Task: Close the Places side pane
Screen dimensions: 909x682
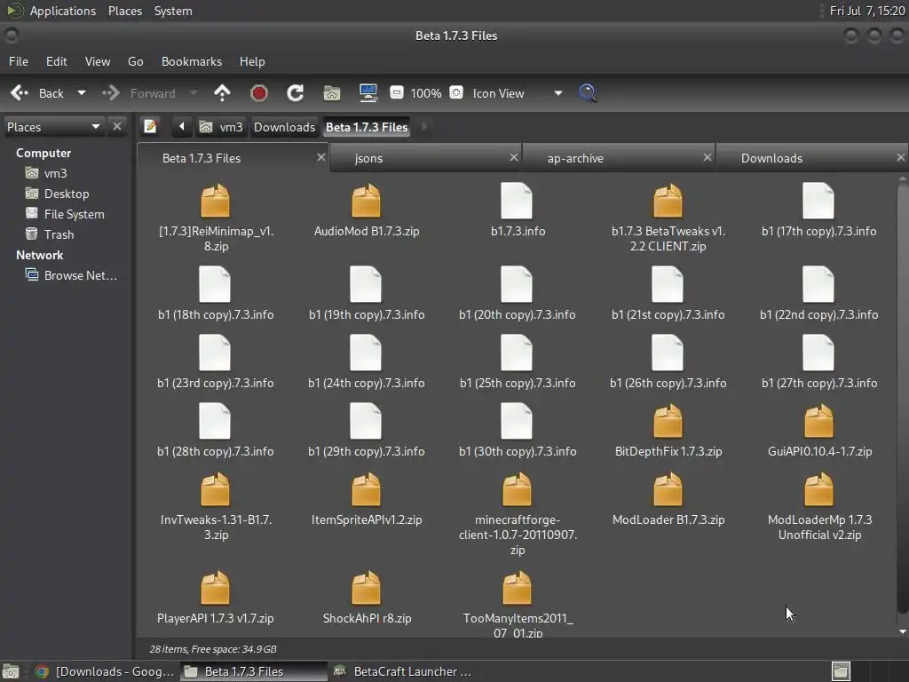Action: (117, 126)
